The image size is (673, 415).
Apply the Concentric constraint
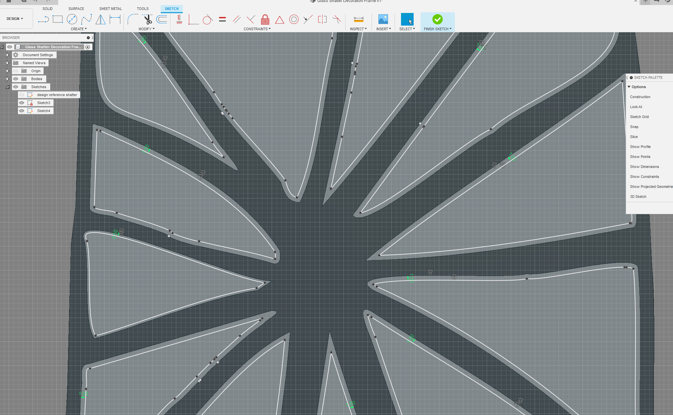coord(294,19)
